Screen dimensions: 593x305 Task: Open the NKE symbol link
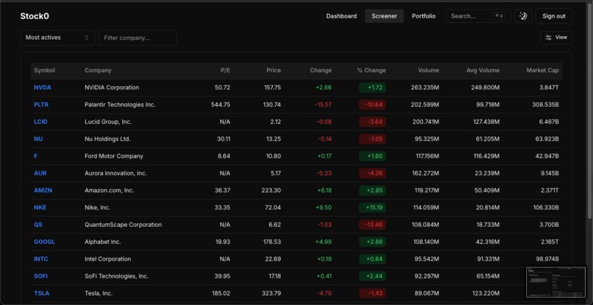(40, 207)
